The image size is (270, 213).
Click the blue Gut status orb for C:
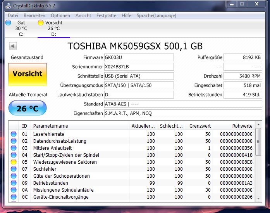[x=8, y=23]
